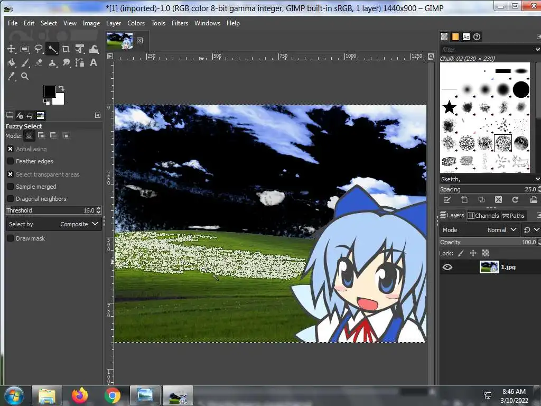Image resolution: width=541 pixels, height=406 pixels.
Task: Open the Filters menu
Action: pos(180,23)
